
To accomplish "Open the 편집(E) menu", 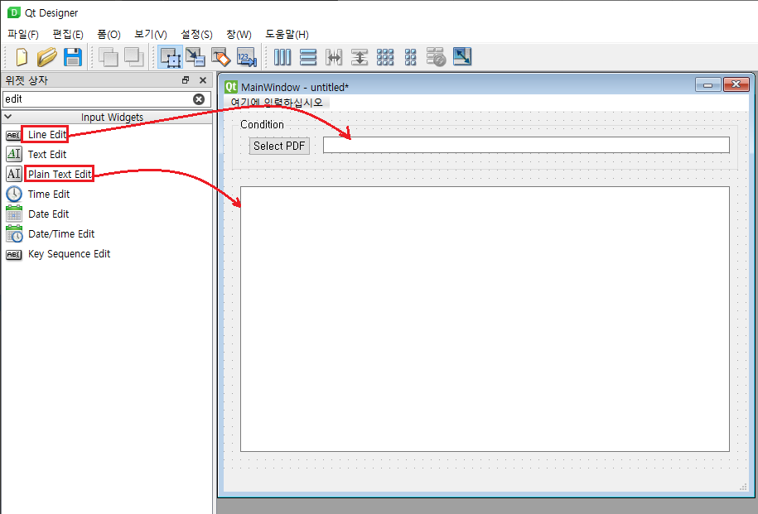I will [68, 34].
